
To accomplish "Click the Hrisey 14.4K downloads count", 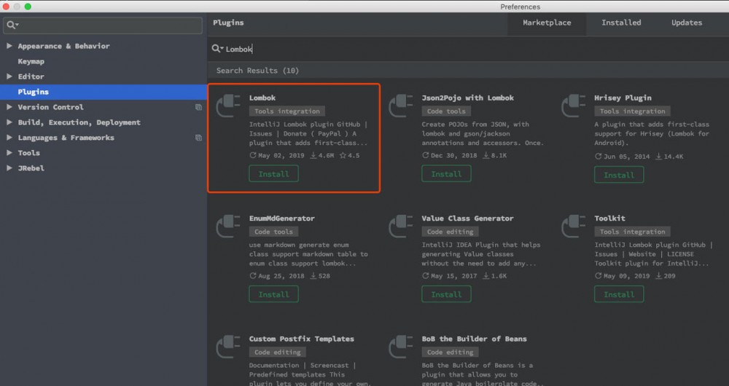I will click(x=669, y=157).
